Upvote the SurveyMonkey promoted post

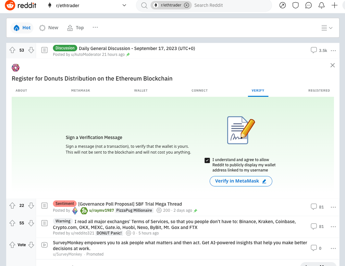click(x=12, y=245)
